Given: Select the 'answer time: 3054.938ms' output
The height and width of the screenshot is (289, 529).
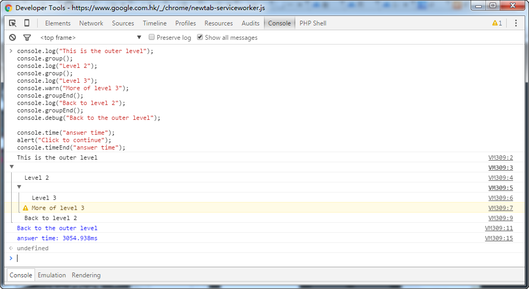Looking at the screenshot, I should [x=57, y=239].
